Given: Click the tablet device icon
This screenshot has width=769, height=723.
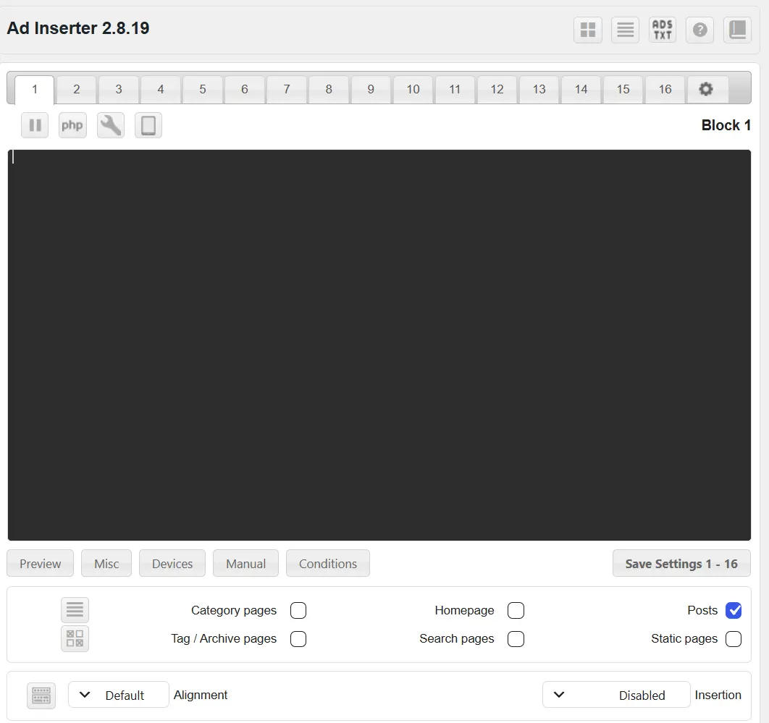Looking at the screenshot, I should click(148, 125).
